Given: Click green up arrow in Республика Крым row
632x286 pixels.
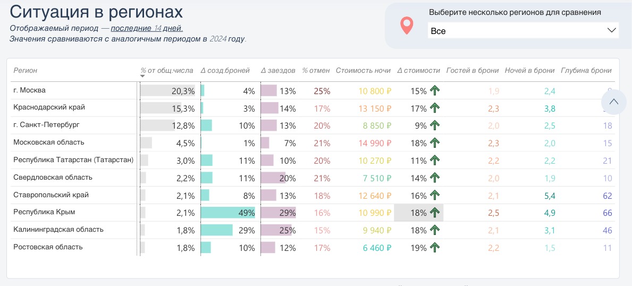Looking at the screenshot, I should [435, 213].
